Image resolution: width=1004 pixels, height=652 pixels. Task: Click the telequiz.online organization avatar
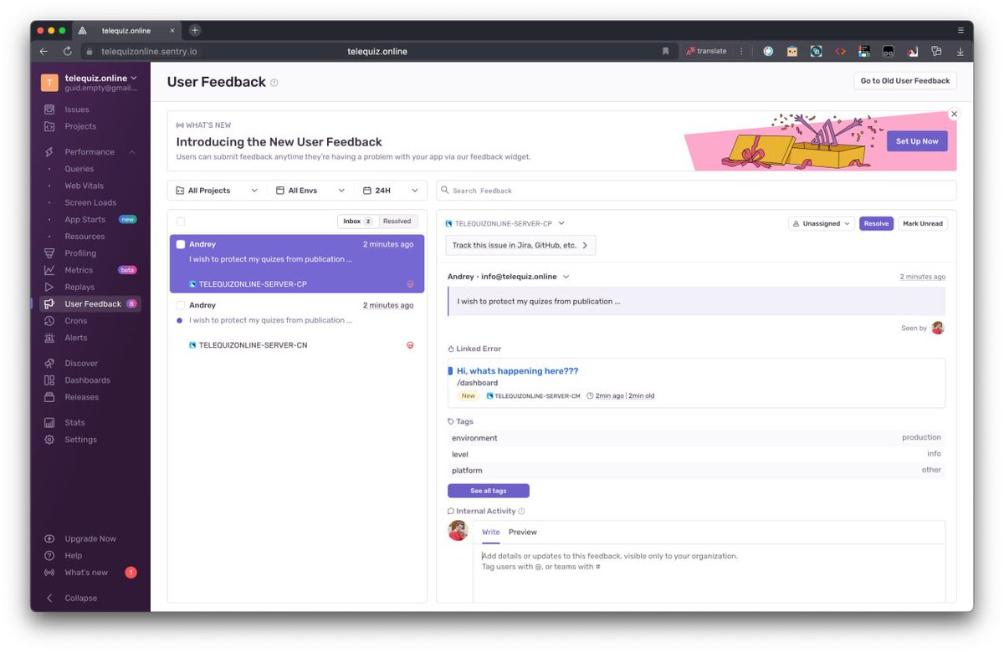49,82
